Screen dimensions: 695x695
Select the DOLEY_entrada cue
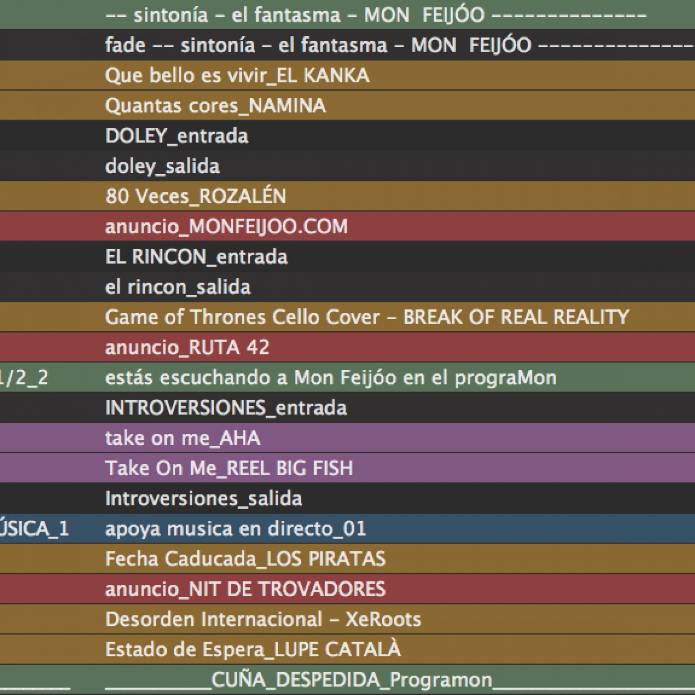[x=177, y=136]
